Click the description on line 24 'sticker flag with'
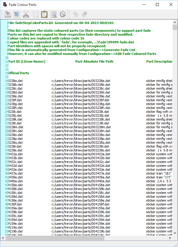Viewport: 178px width, 247px height. point(159,112)
